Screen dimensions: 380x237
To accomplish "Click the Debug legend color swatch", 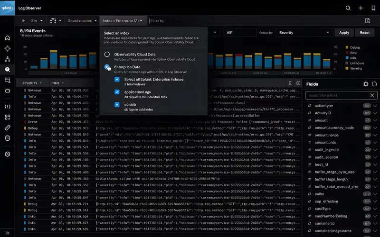I will click(x=347, y=47).
